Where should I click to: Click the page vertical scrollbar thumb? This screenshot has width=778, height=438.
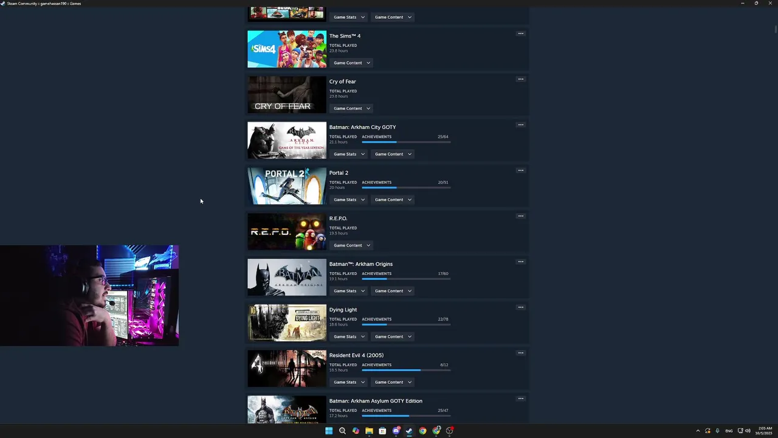coord(776,28)
